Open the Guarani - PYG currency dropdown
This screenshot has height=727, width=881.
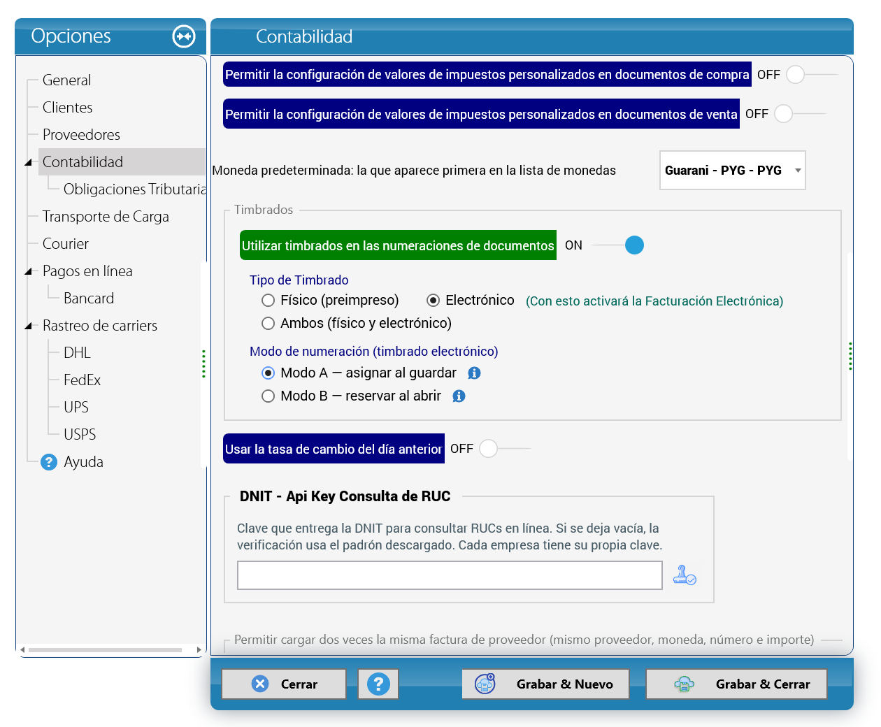click(733, 171)
